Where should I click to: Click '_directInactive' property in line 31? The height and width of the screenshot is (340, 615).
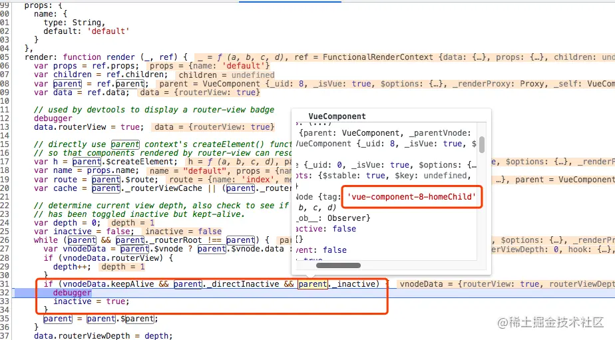coord(243,284)
